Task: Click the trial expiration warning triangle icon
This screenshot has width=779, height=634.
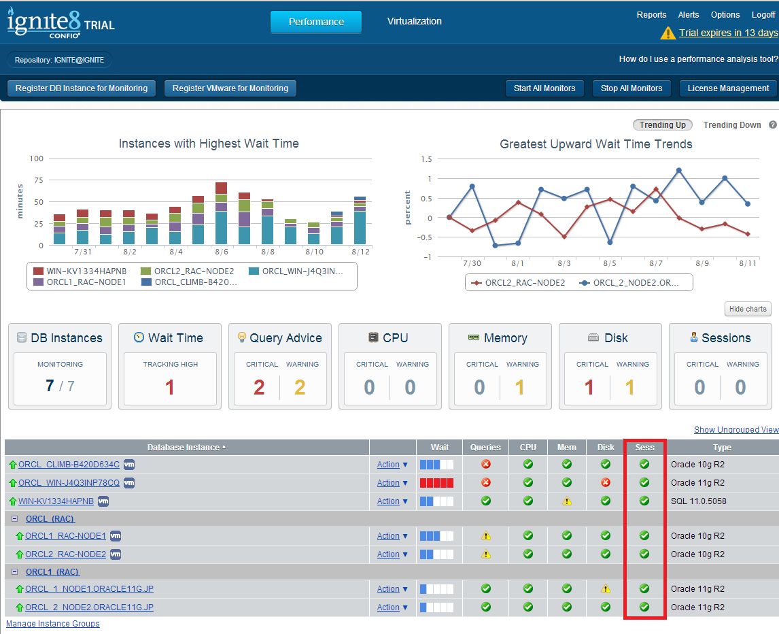Action: pyautogui.click(x=668, y=33)
